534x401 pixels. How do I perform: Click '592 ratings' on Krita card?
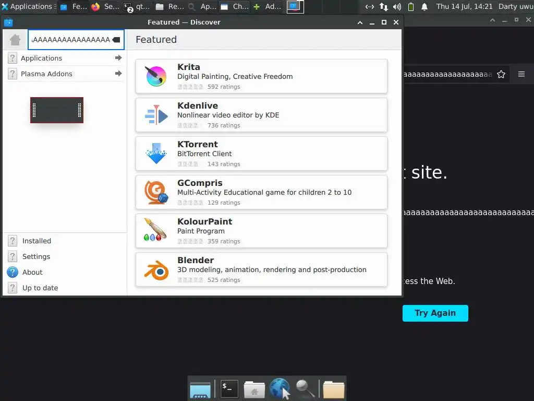coord(224,87)
